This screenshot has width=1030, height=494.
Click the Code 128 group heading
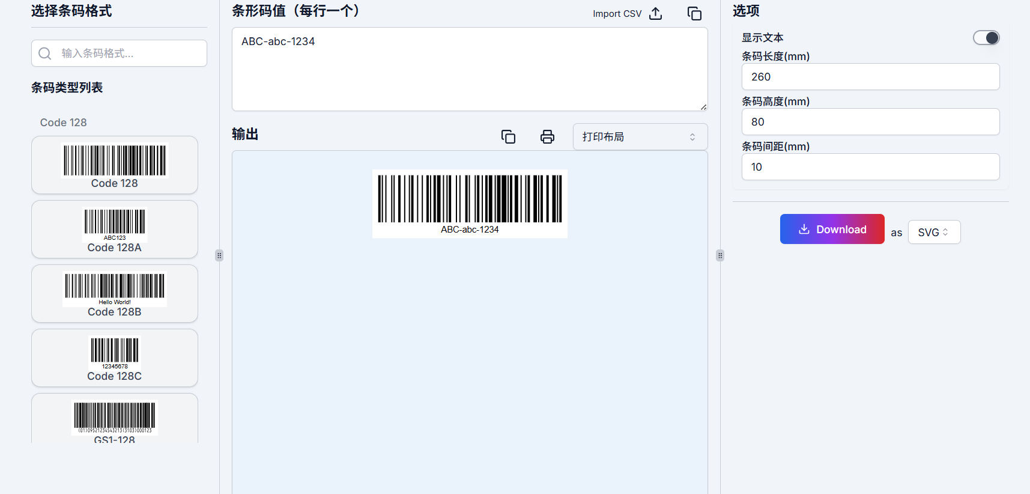pos(63,123)
